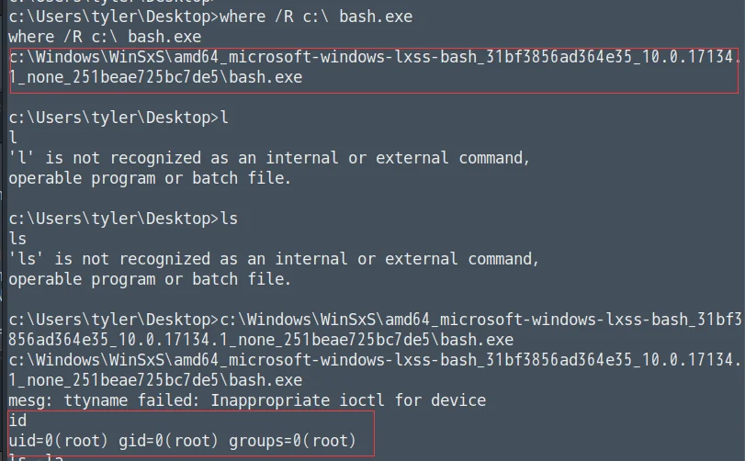Click the prompt line that runs the WinSxS bash path

375,320
